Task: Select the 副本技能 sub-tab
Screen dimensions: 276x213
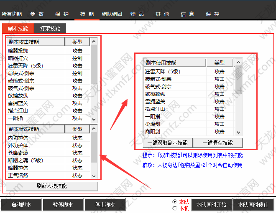Action: click(x=18, y=28)
